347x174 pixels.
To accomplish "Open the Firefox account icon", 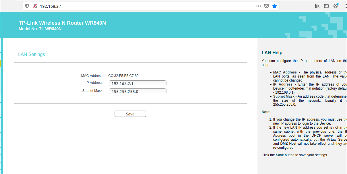I will (x=336, y=6).
